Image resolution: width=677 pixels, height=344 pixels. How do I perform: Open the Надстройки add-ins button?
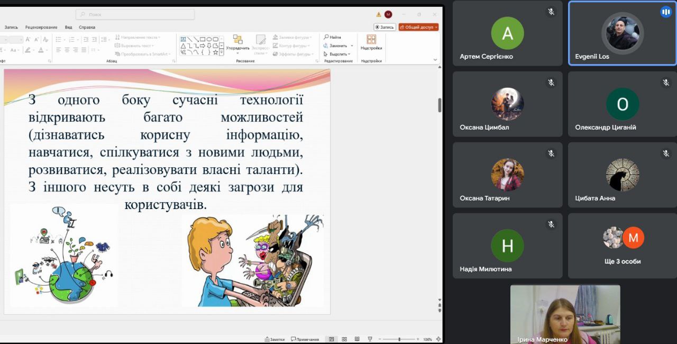371,43
